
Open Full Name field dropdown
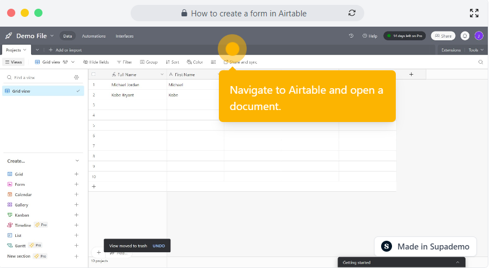click(162, 75)
